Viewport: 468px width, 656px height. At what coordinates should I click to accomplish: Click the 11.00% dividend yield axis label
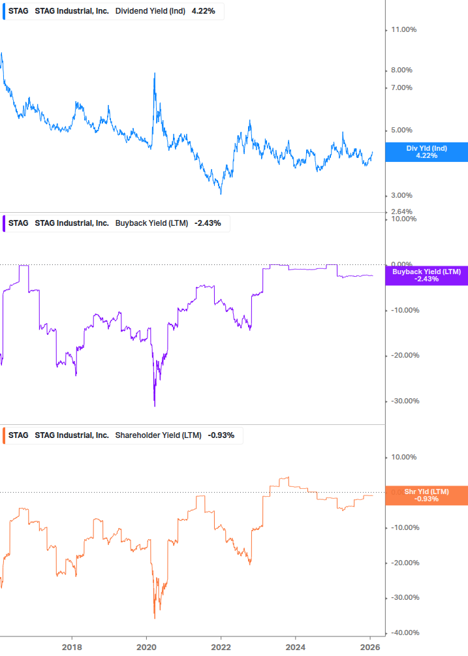403,30
